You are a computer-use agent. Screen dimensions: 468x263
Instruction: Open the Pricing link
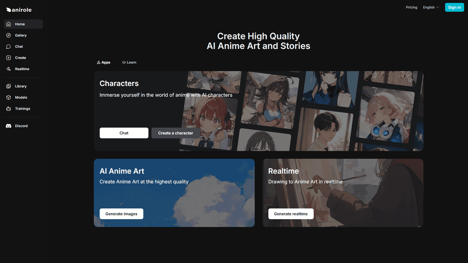tap(411, 7)
